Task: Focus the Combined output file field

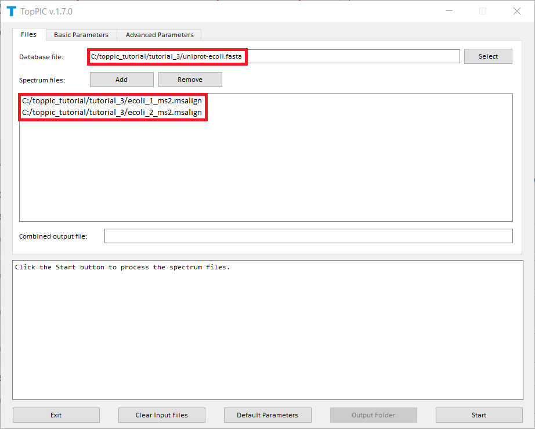Action: coord(308,236)
